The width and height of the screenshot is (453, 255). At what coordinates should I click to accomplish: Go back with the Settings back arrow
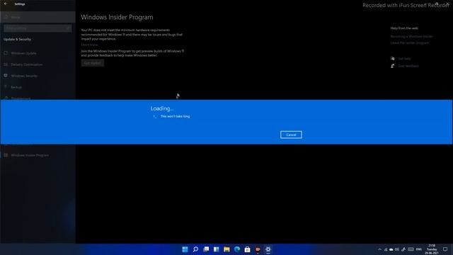(x=6, y=4)
